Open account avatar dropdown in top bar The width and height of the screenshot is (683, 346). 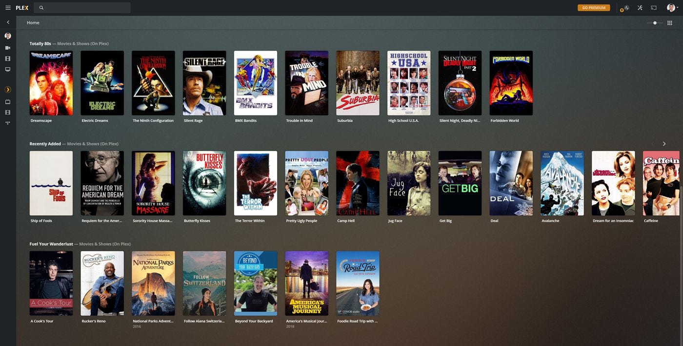click(x=672, y=8)
